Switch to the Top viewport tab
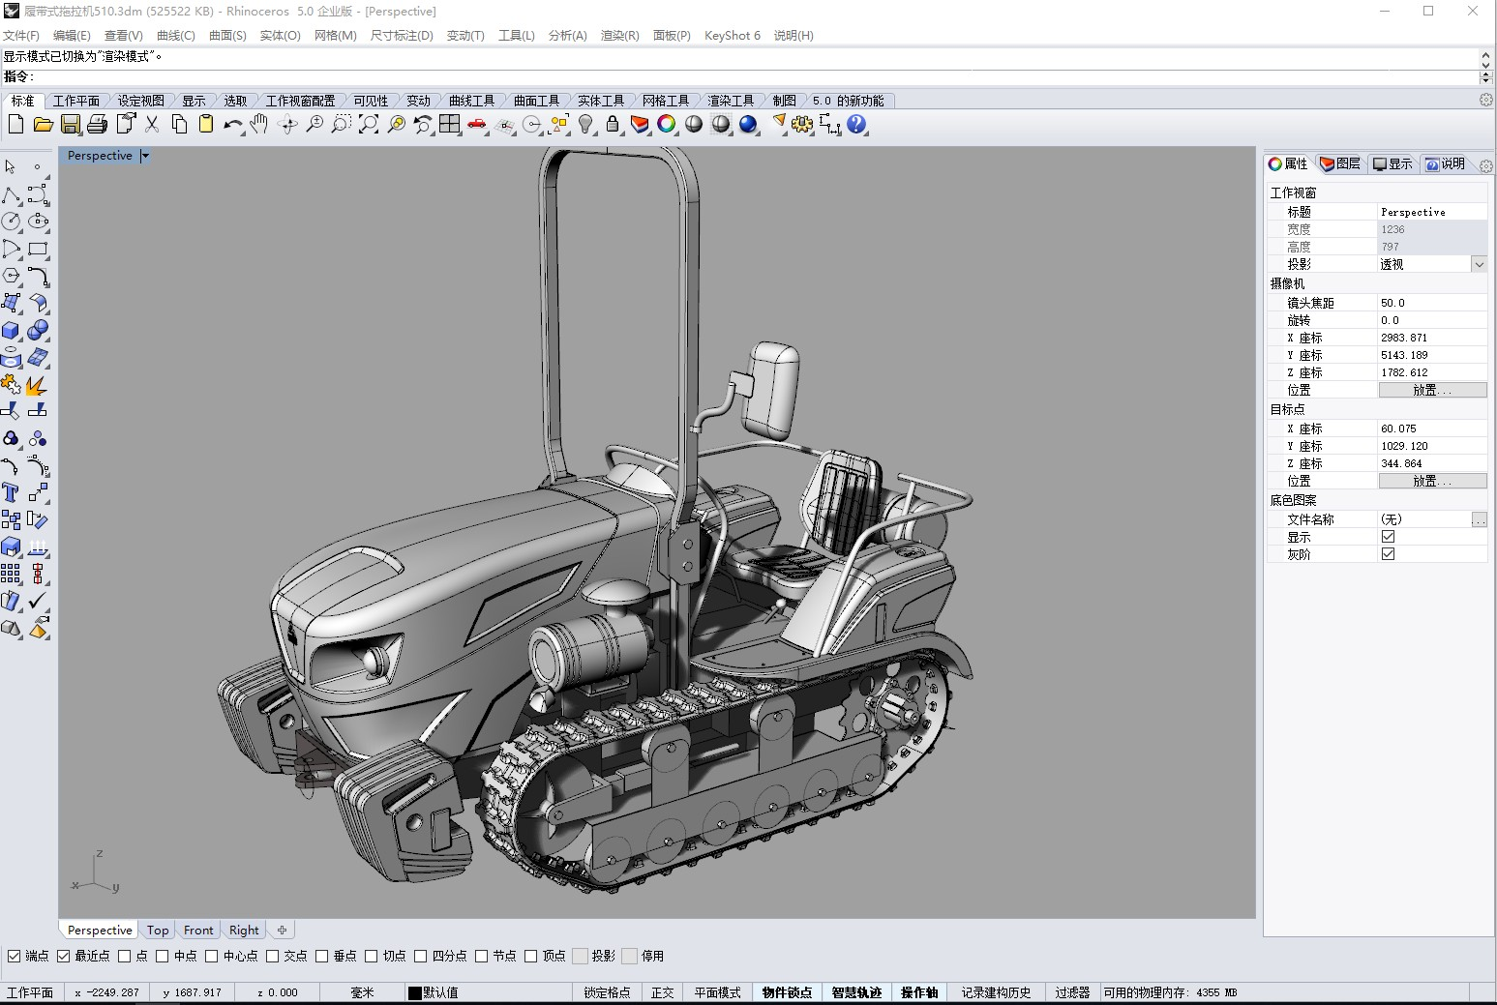Viewport: 1497px width, 1005px height. pos(157,930)
